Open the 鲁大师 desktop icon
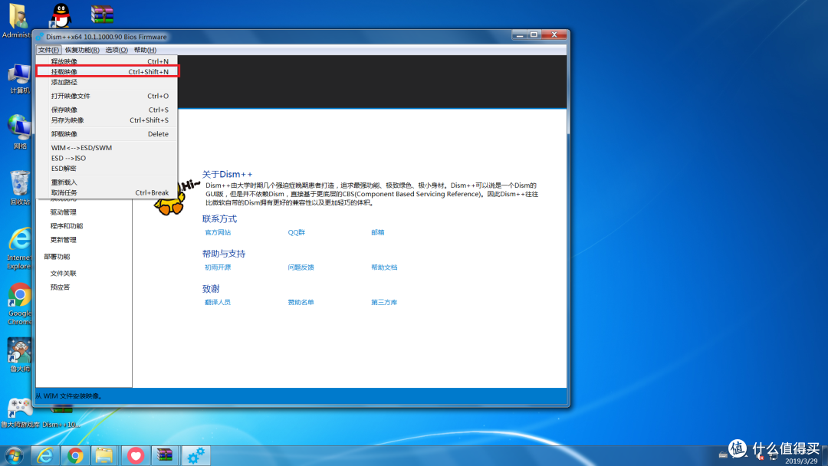828x466 pixels. click(x=18, y=354)
